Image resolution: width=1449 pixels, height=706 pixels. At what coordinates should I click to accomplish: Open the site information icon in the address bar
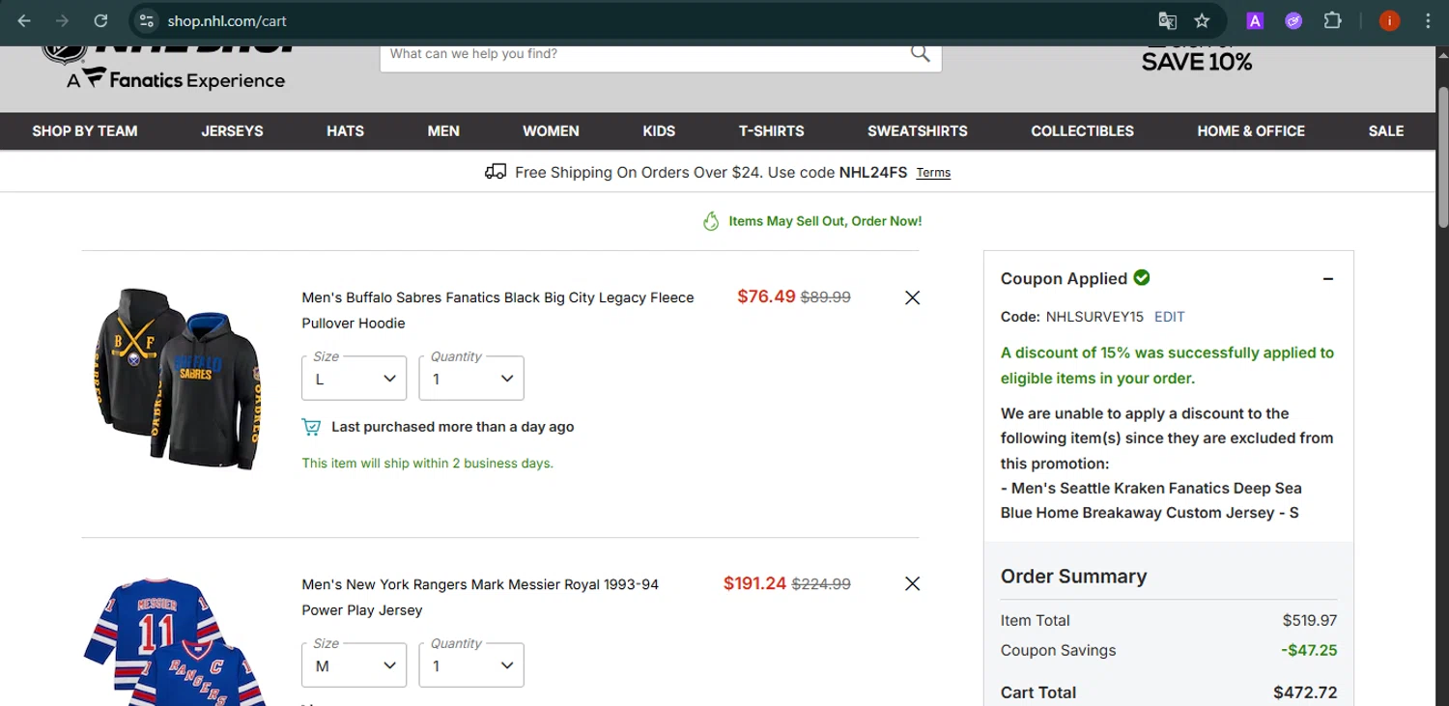coord(146,20)
